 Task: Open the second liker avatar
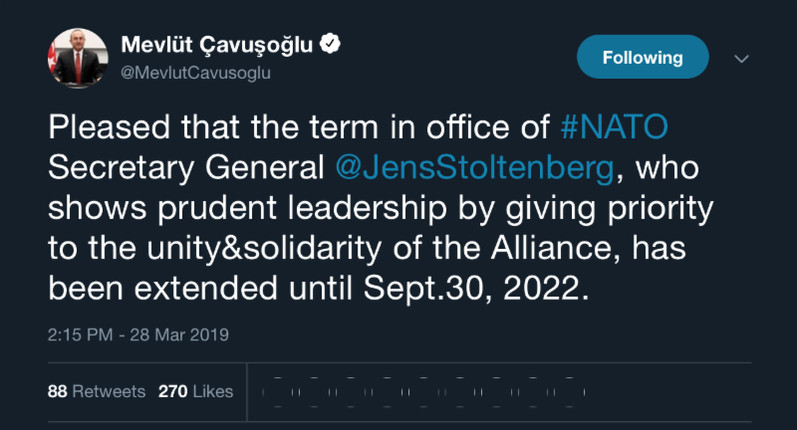312,391
